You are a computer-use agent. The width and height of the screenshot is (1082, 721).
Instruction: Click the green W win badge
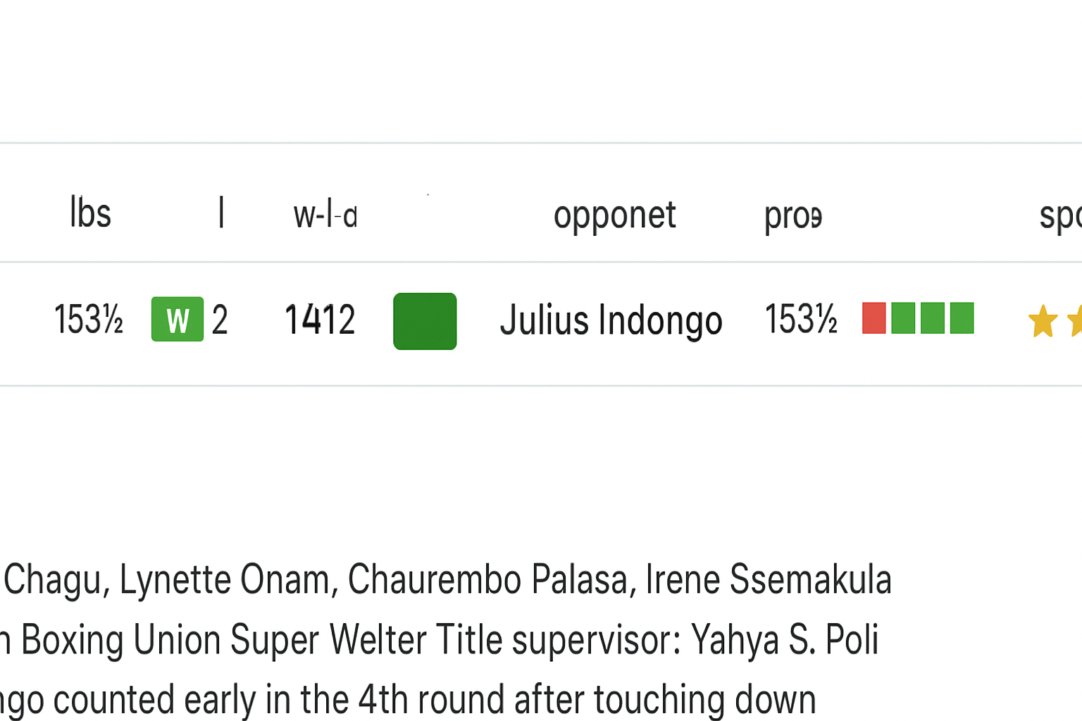tap(178, 320)
